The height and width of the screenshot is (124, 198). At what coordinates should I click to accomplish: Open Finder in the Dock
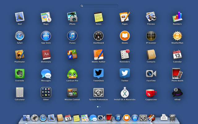pos(26,118)
